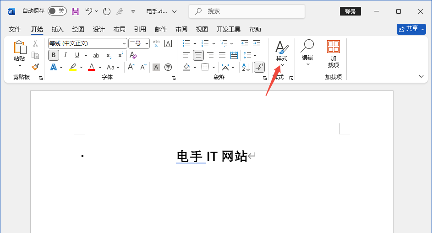432x233 pixels.
Task: Click the Login (登录) button
Action: 350,11
